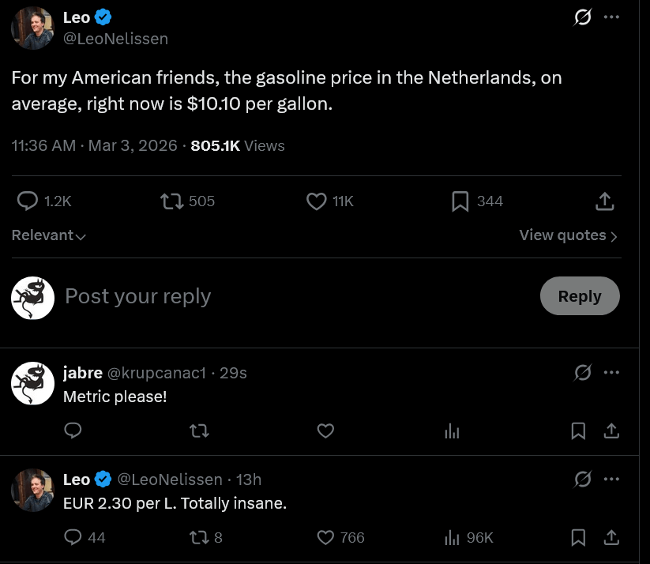Image resolution: width=650 pixels, height=564 pixels.
Task: Open Grok icon on main post
Action: 582,17
